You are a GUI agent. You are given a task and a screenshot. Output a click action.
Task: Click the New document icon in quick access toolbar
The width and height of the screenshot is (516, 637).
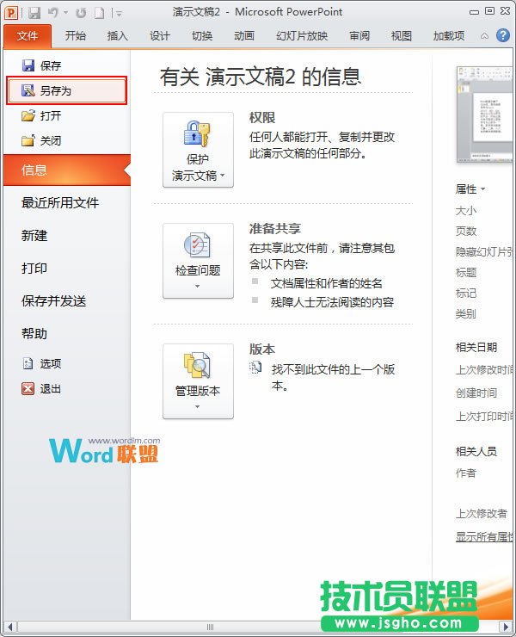click(x=99, y=13)
